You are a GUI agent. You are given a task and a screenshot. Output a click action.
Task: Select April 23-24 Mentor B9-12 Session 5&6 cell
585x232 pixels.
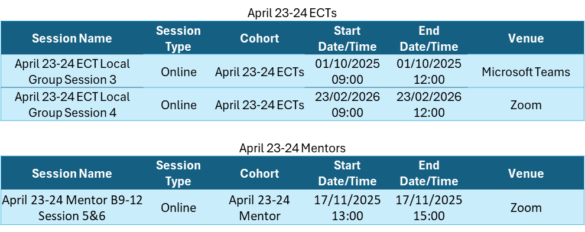tap(72, 208)
